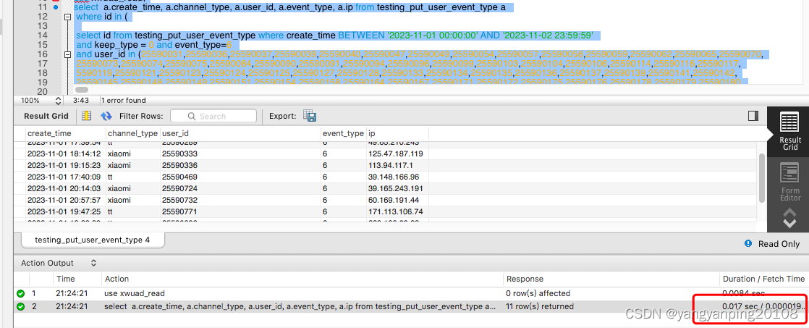Screen dimensions: 809x328
Task: Click the Read Only info icon
Action: point(747,244)
